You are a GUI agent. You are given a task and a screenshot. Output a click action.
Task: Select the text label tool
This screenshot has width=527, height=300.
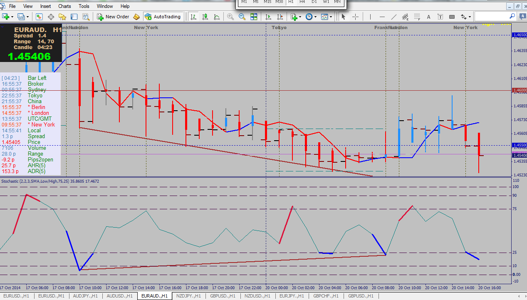point(440,17)
